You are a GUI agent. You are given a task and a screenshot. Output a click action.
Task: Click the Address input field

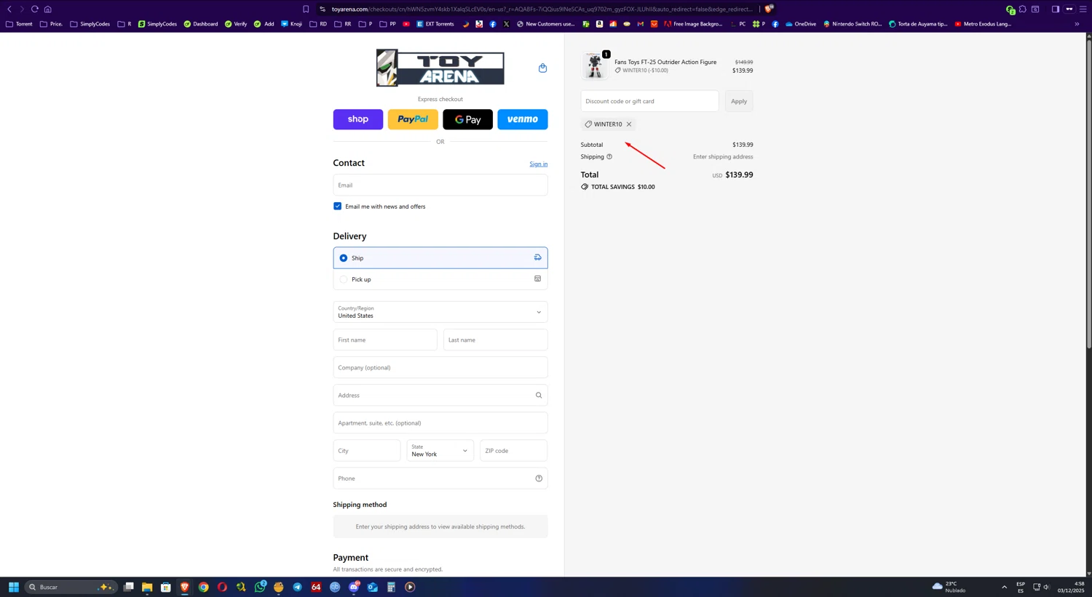(x=440, y=396)
